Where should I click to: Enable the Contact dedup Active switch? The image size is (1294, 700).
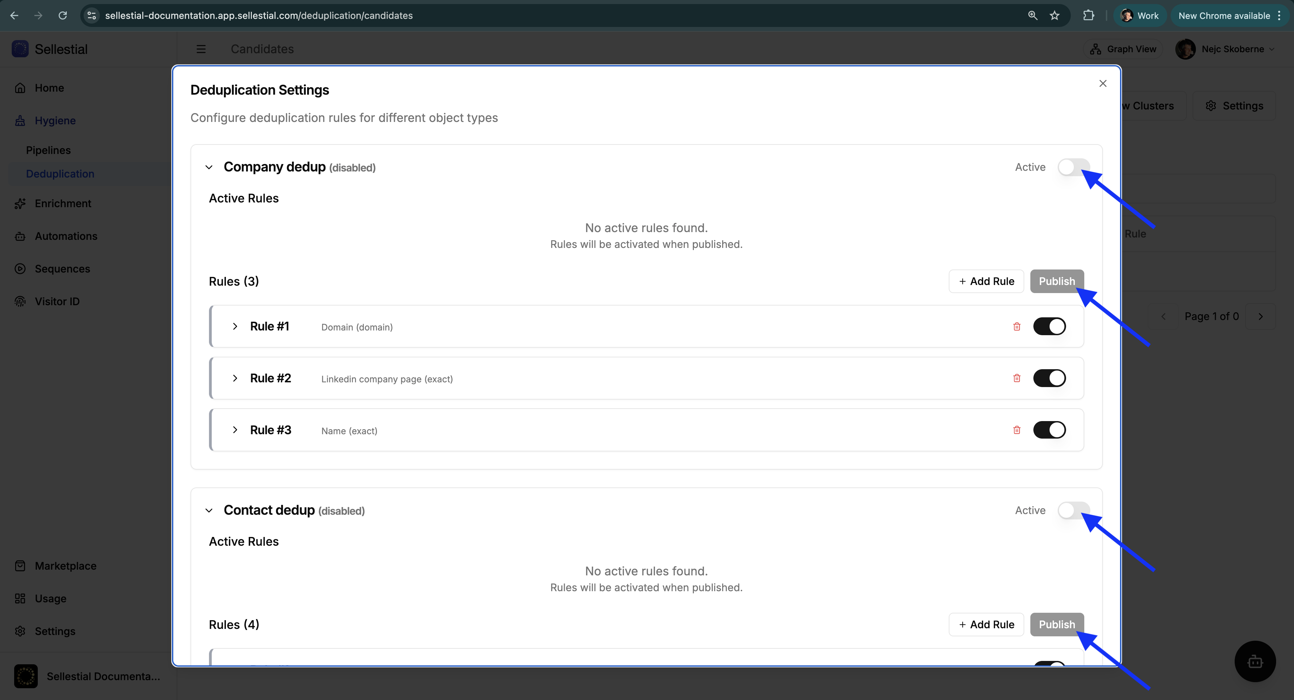click(x=1074, y=510)
